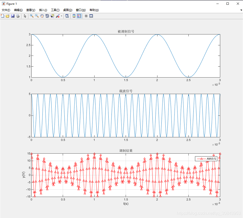Viewport: 243px width, 218px height.
Task: Click the y(V) y-axis label
Action: (x=24, y=175)
